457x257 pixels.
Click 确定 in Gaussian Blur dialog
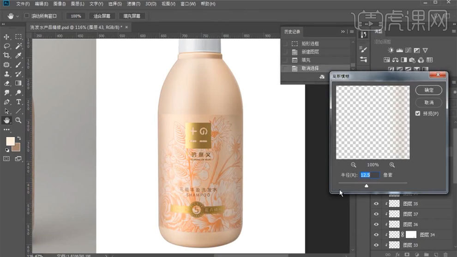pyautogui.click(x=429, y=90)
